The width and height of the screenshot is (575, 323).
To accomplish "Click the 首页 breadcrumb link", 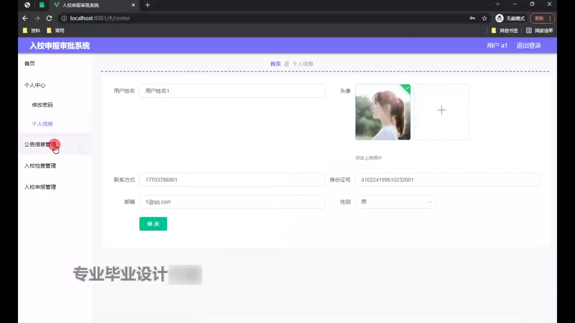I will [x=275, y=64].
